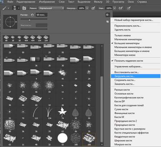
Task: Select the large texture brush 90
Action: (10, 126)
